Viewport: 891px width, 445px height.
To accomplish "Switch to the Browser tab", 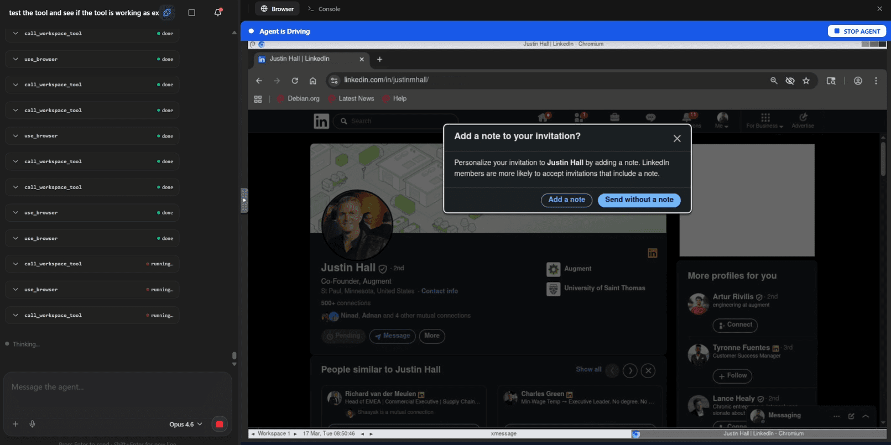I will click(x=277, y=9).
